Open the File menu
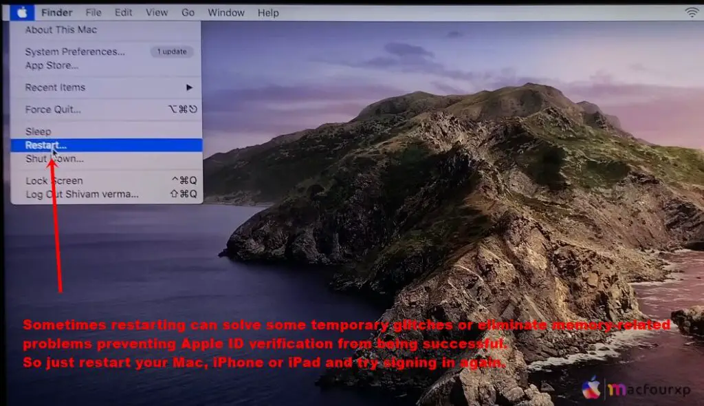 coord(93,12)
